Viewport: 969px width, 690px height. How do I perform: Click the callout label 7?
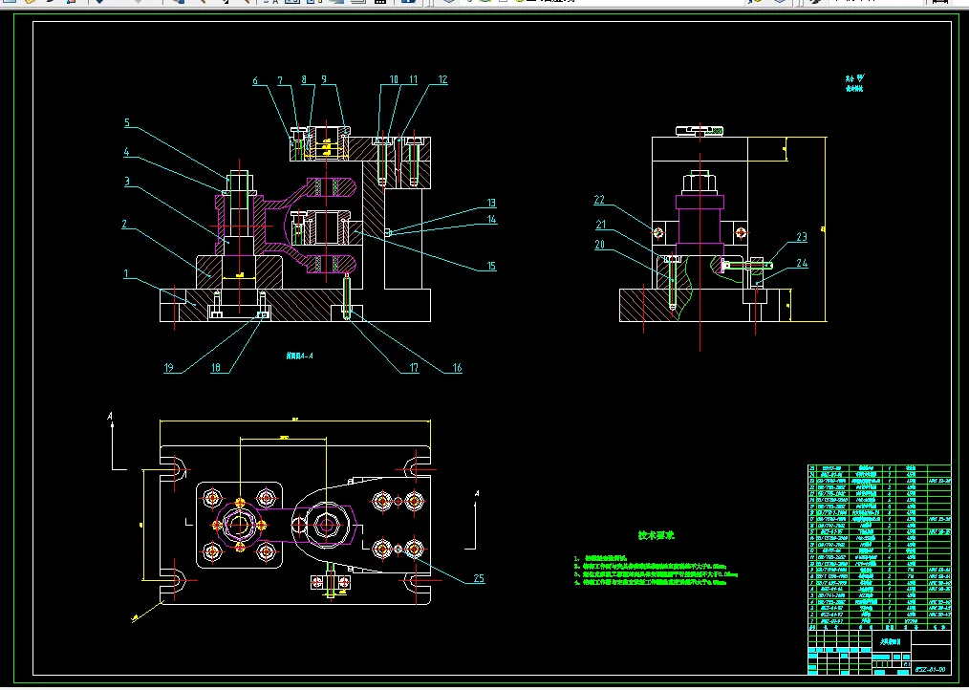point(280,80)
